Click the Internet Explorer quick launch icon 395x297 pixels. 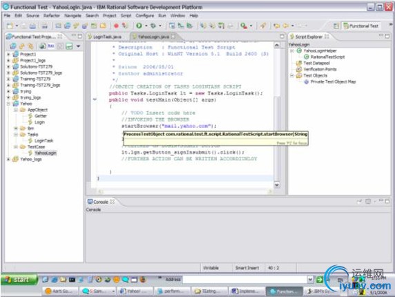tap(54, 280)
